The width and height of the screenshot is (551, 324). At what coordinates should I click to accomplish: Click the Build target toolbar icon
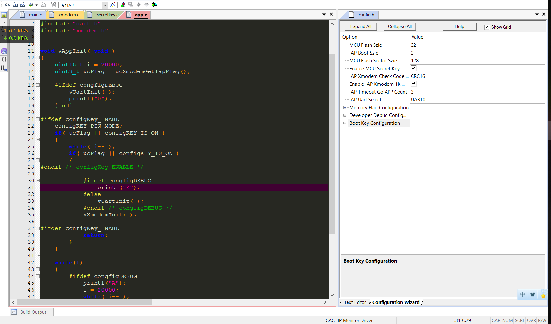[15, 5]
